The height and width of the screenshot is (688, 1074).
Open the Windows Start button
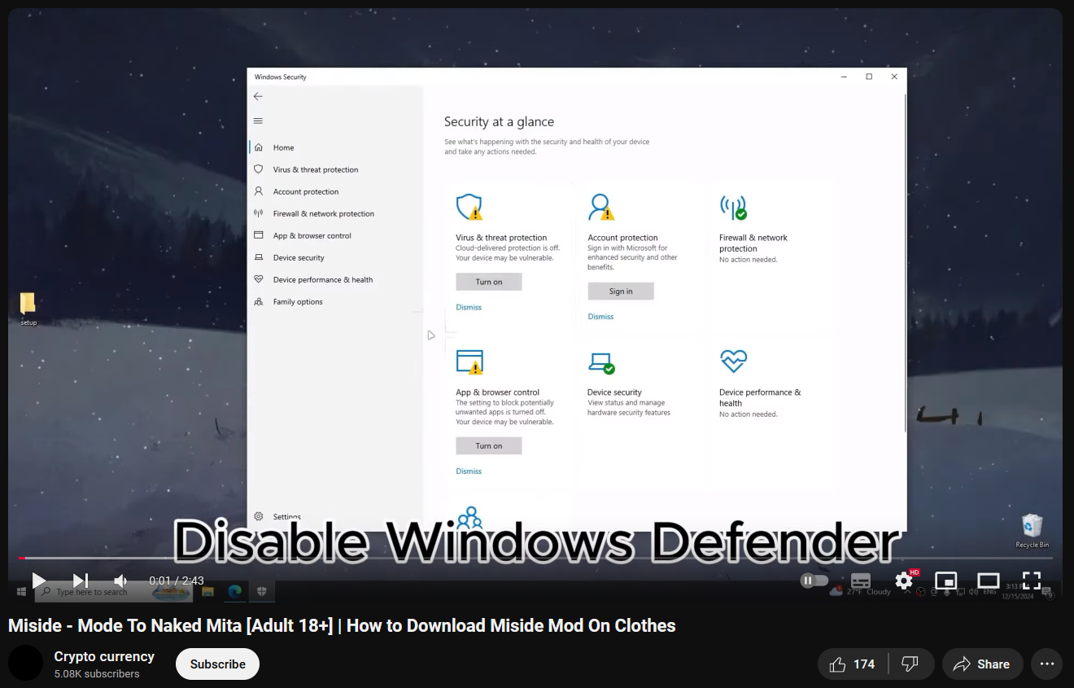22,592
